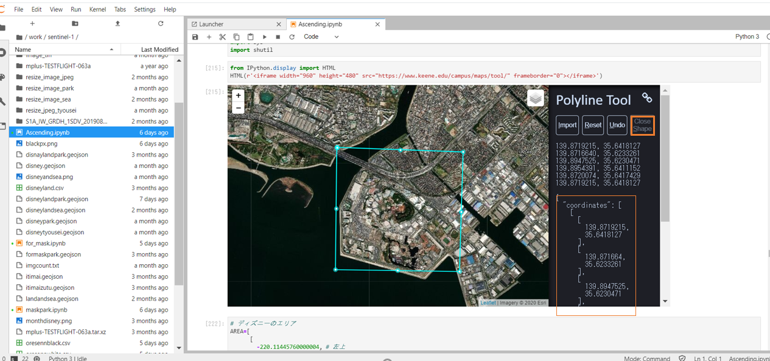Click into the AREA code cell

pyautogui.click(x=494, y=334)
